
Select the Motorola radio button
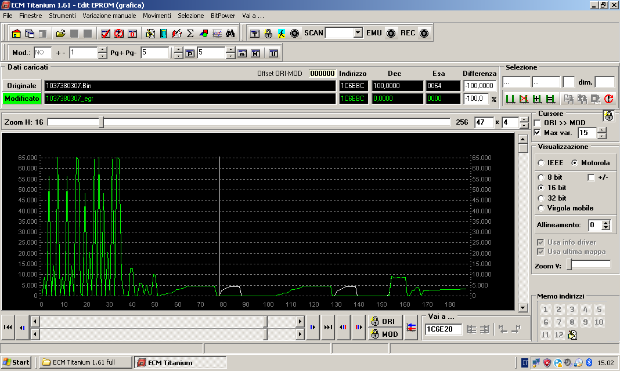pos(575,163)
